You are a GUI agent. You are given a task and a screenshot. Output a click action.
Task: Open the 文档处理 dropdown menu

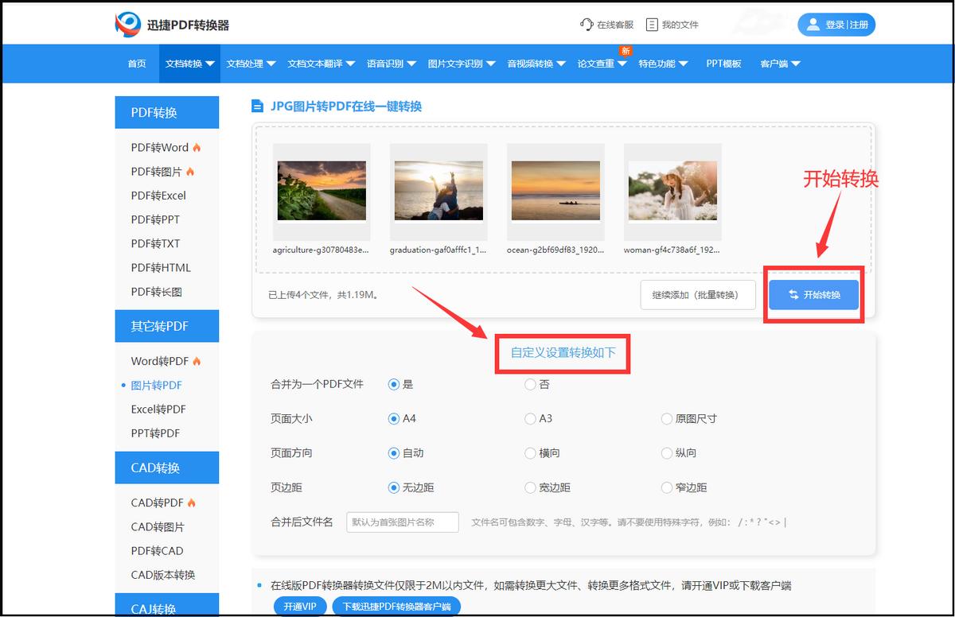pos(250,64)
